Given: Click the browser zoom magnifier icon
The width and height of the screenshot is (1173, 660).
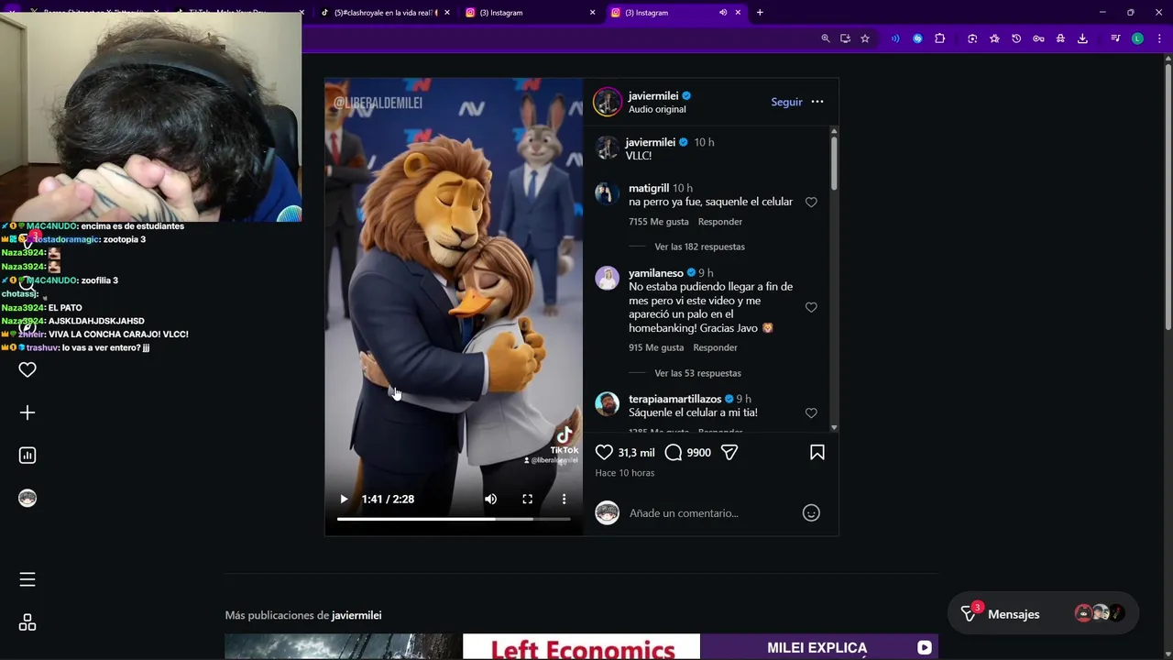Looking at the screenshot, I should pos(825,38).
